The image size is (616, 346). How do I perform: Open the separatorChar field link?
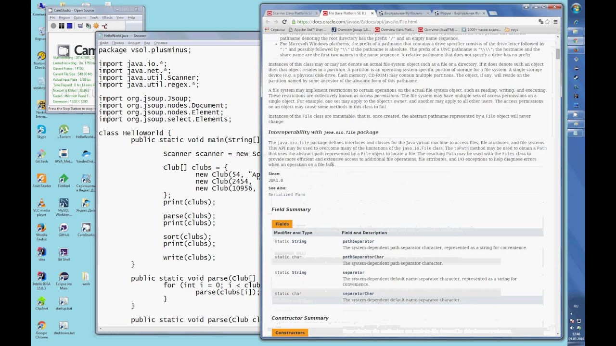tap(358, 294)
